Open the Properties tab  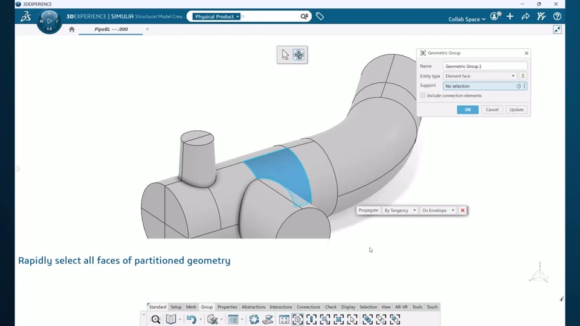click(x=227, y=307)
